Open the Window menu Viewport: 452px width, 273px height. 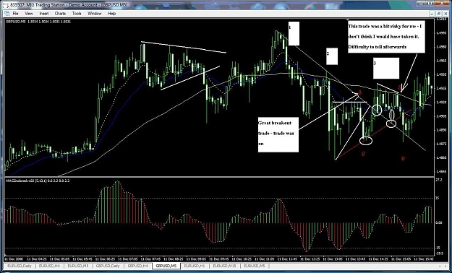(95, 14)
